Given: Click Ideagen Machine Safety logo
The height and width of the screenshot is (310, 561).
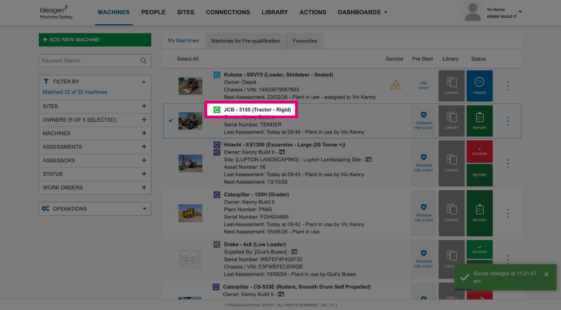Looking at the screenshot, I should 56,12.
